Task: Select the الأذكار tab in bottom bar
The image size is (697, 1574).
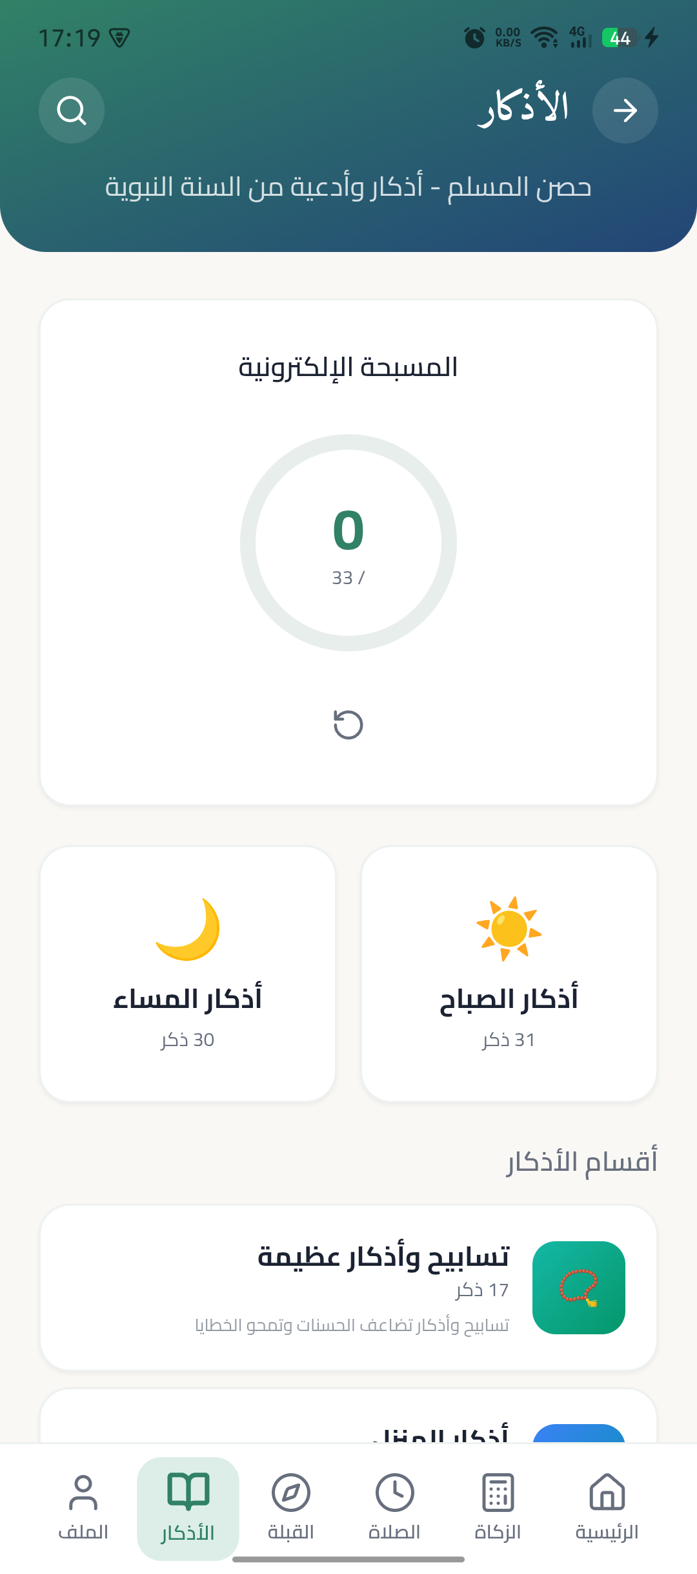Action: coord(188,1507)
